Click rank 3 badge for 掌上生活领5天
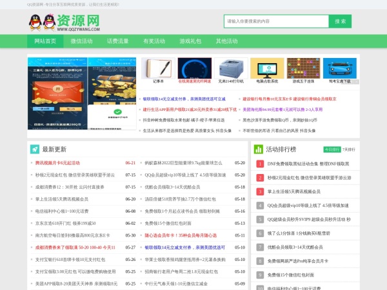387x290 pixels. [x=260, y=191]
